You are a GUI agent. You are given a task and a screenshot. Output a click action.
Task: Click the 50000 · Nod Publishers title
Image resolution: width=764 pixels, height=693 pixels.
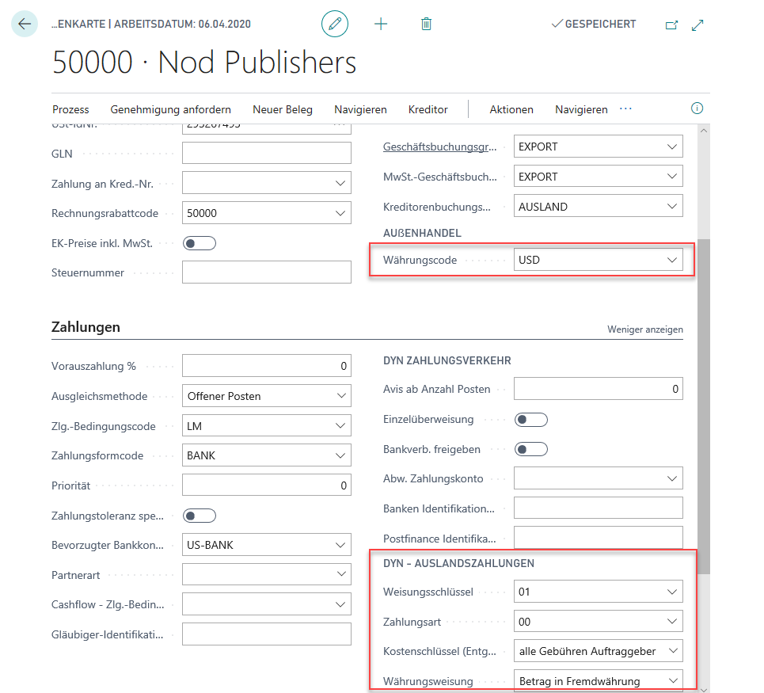click(x=204, y=63)
